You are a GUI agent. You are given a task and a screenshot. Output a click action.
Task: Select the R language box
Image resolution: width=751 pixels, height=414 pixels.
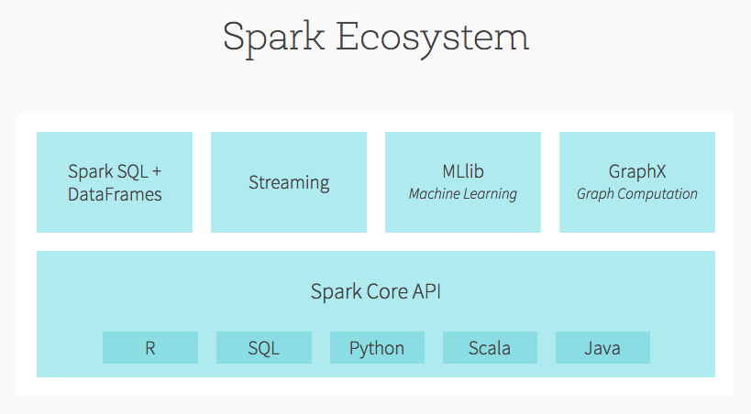(150, 348)
